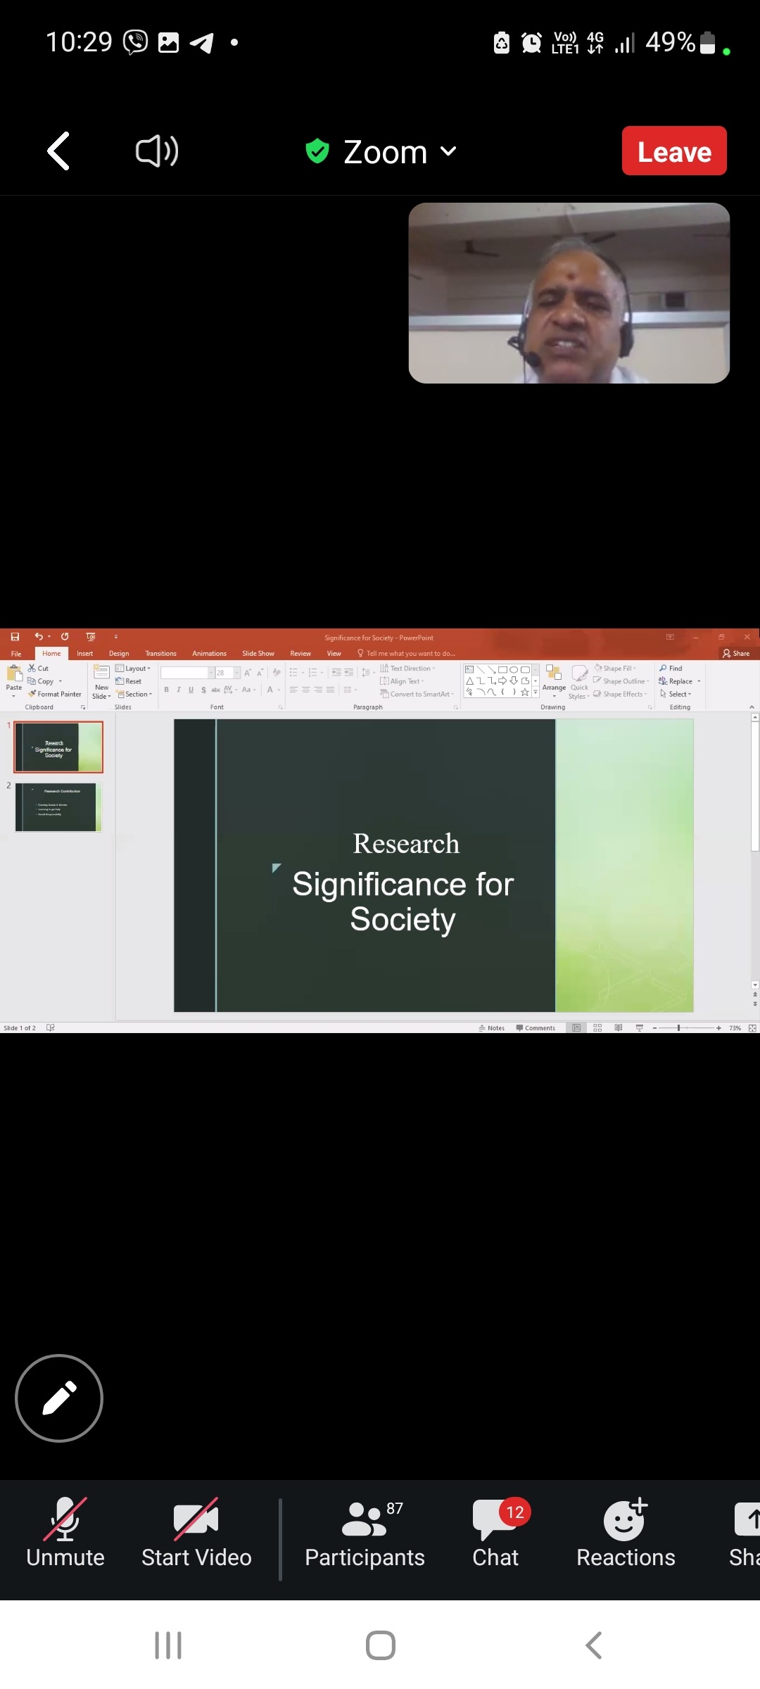Open Android recent apps button
Screen dimensions: 760x1689
click(x=168, y=1645)
